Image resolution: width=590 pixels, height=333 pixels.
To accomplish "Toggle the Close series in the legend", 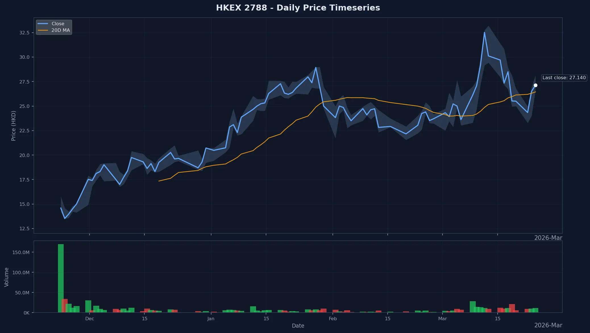I will [57, 24].
